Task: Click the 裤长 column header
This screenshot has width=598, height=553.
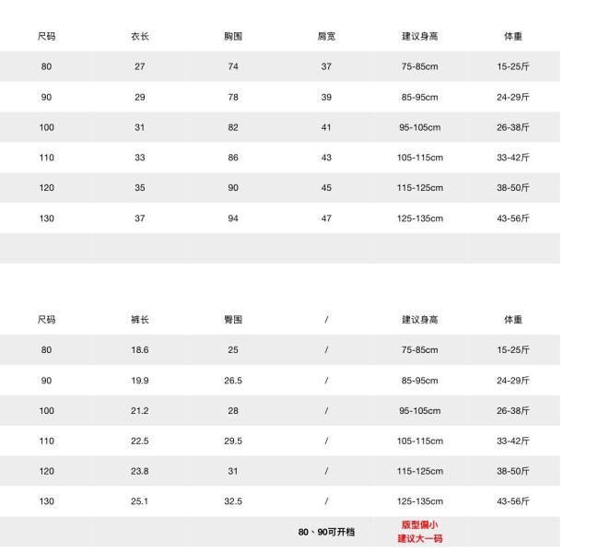Action: (x=140, y=320)
